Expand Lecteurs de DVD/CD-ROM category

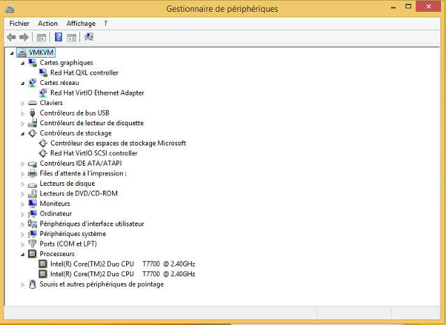[x=23, y=194]
